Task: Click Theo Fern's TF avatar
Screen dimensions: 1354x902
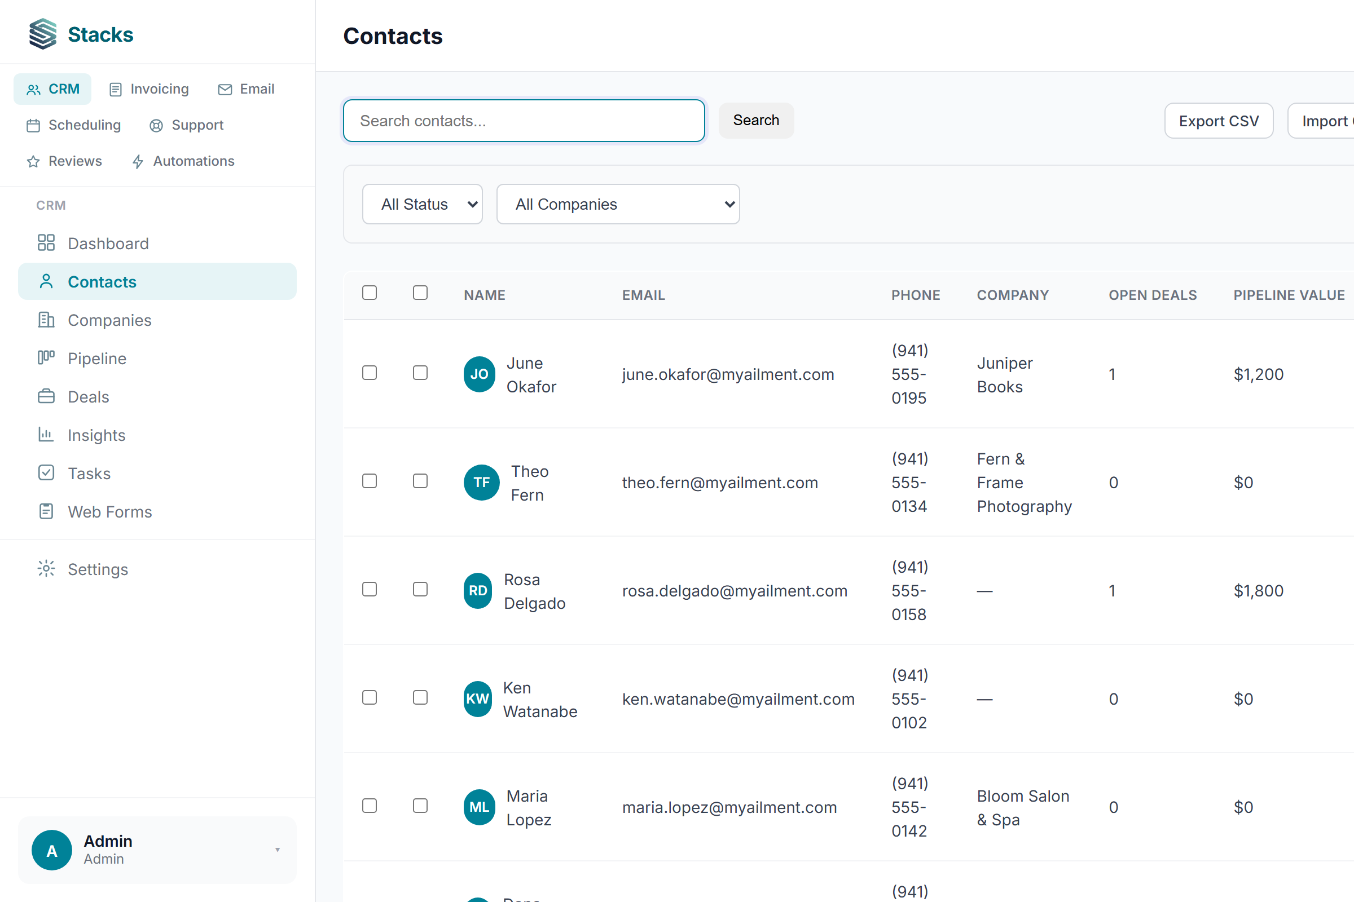Action: click(481, 482)
